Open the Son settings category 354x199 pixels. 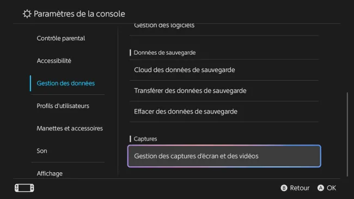click(42, 151)
